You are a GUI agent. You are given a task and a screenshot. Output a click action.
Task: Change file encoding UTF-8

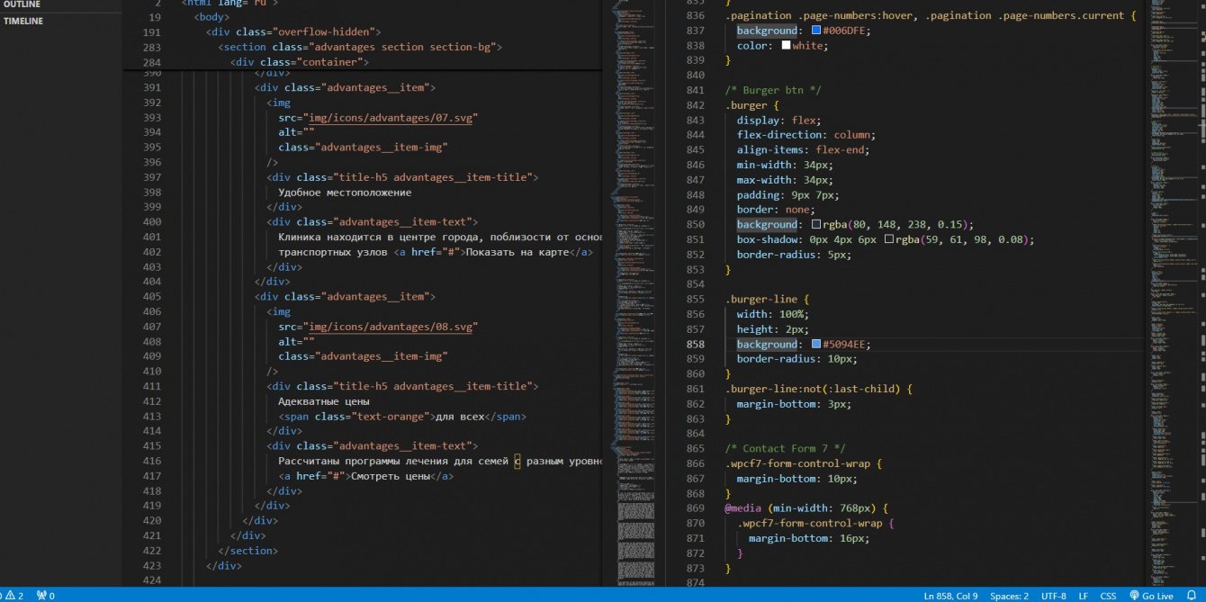[1053, 596]
